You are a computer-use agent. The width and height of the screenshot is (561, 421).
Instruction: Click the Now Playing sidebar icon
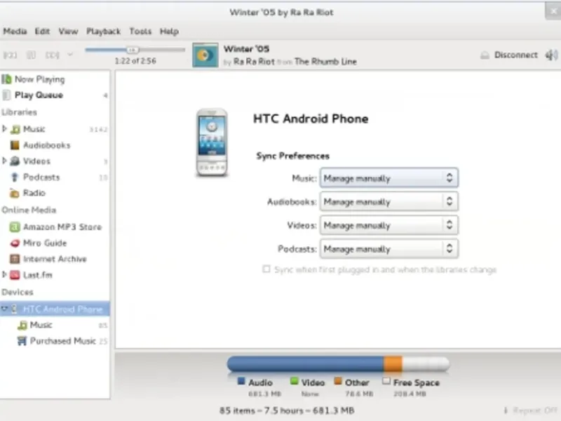point(6,79)
